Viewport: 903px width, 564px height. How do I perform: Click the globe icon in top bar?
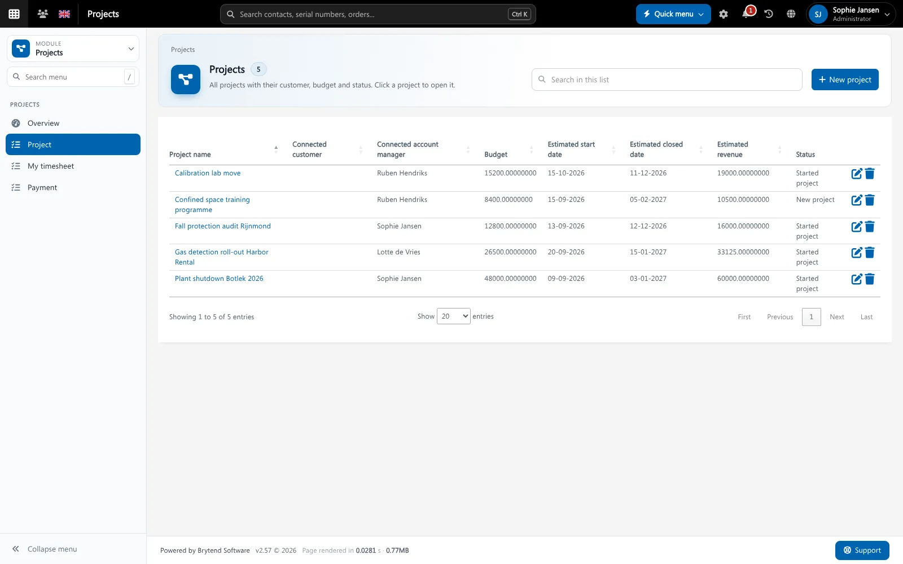pyautogui.click(x=791, y=14)
